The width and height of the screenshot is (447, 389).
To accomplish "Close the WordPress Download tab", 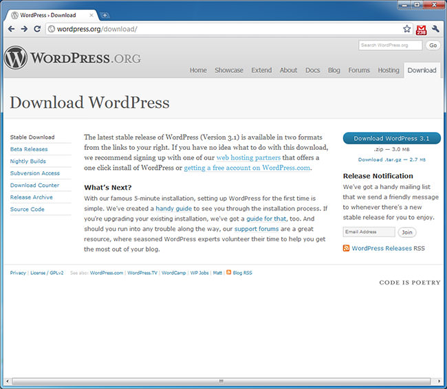I will click(91, 15).
